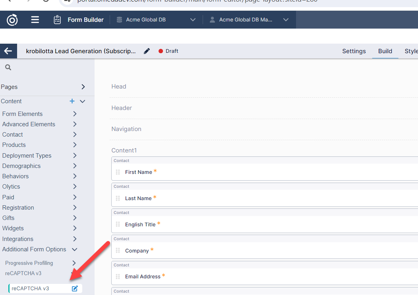Collapse the Additional Form Options section
Screen dimensions: 418x295
[74, 249]
